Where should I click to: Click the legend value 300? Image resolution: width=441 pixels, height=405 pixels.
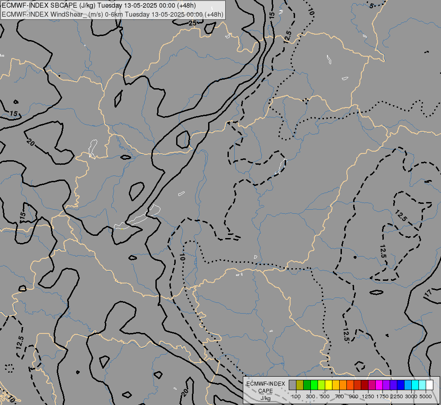tap(310, 396)
